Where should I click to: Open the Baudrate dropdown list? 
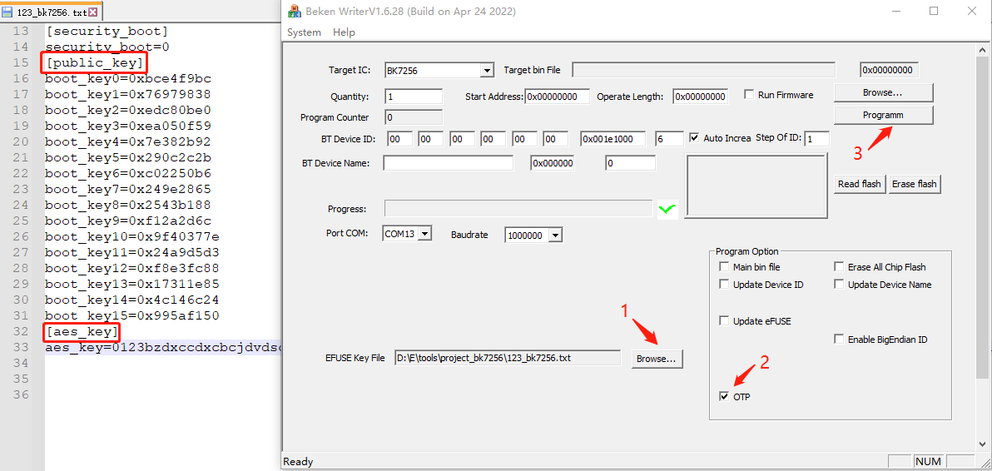point(554,235)
